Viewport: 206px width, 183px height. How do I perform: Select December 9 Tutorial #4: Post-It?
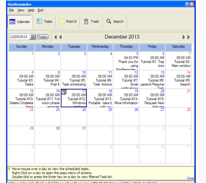(48, 79)
